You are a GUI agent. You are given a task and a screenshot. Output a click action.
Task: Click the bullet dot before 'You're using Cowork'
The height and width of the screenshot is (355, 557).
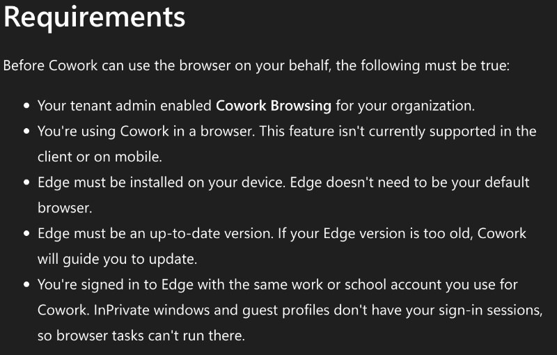(x=26, y=131)
